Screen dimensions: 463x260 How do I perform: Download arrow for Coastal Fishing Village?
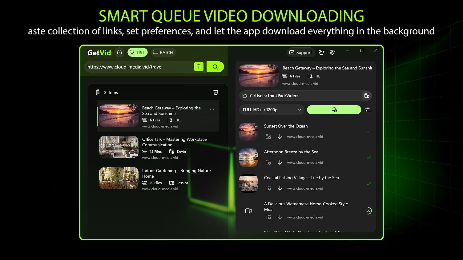(280, 188)
